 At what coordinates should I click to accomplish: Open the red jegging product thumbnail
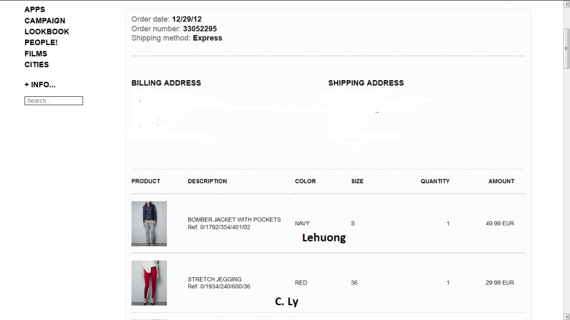[x=149, y=283]
